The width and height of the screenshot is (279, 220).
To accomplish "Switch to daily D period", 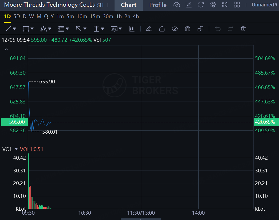I will [x=25, y=17].
